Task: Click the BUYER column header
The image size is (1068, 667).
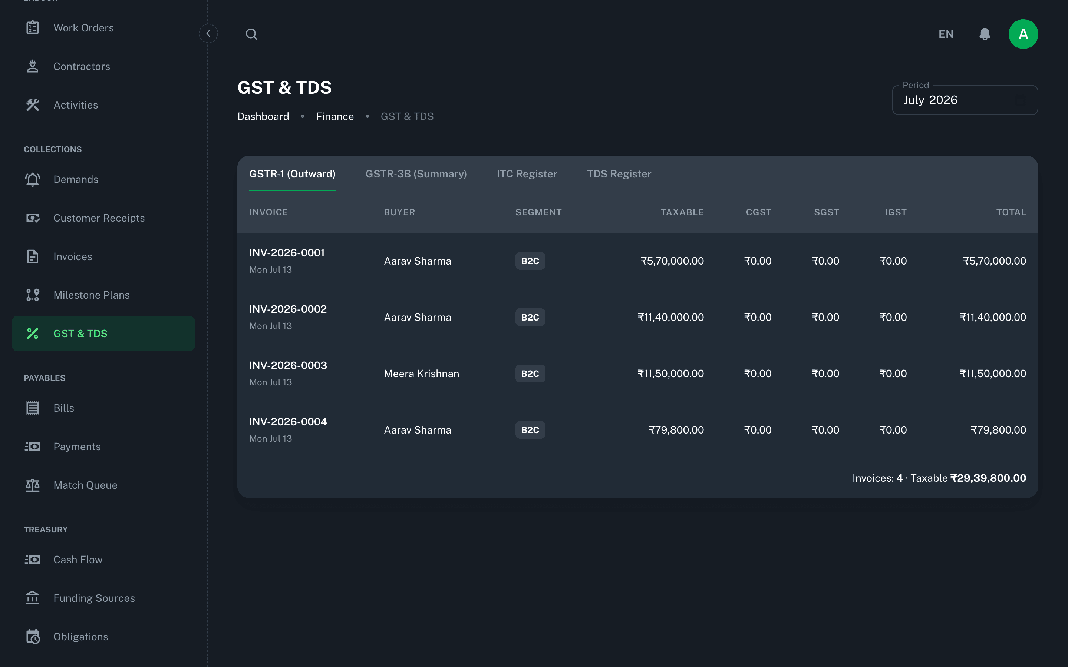Action: click(x=399, y=212)
